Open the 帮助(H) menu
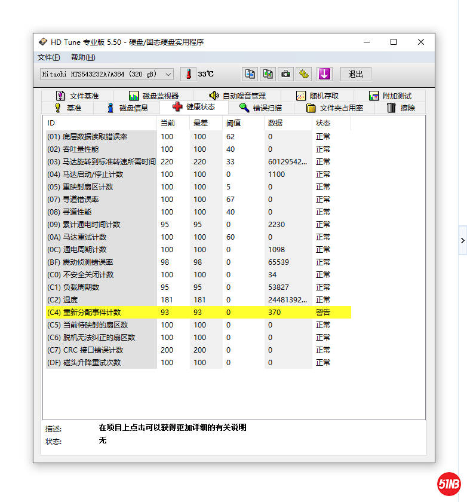 (82, 57)
